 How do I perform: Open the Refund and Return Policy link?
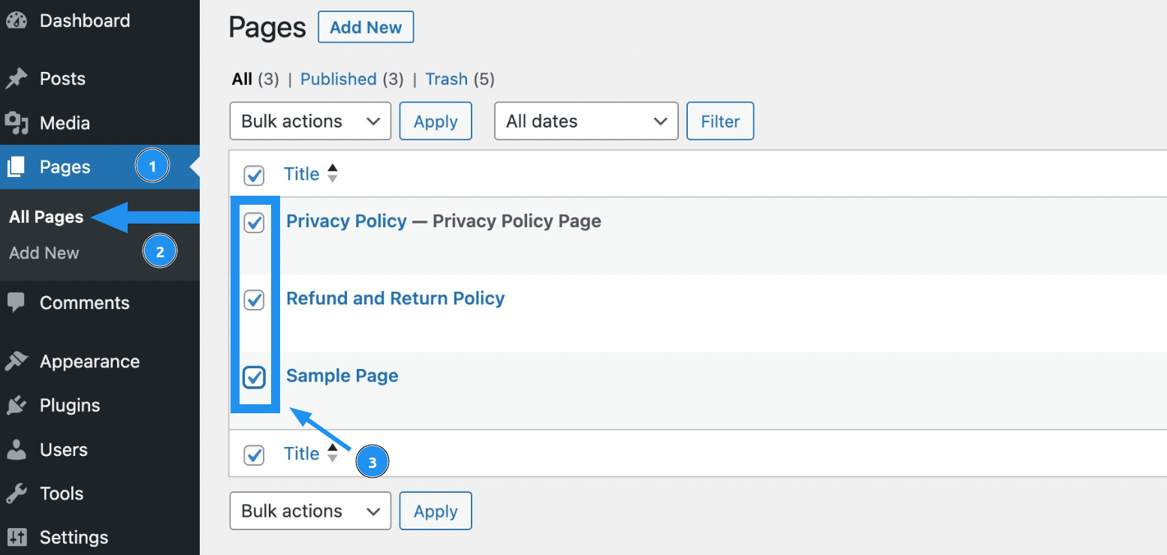(x=395, y=298)
